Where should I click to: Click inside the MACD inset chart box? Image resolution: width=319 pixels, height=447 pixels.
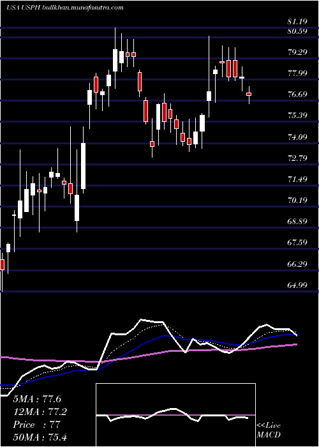[x=175, y=415]
